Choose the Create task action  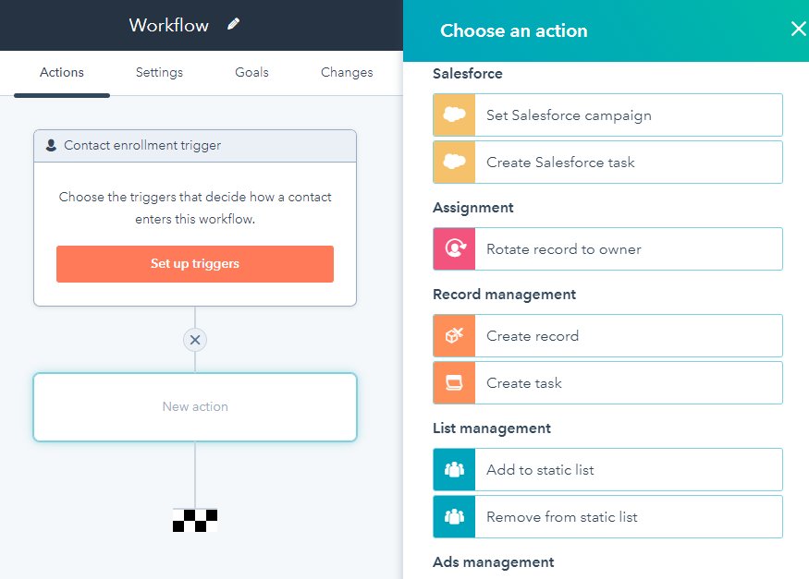click(x=607, y=382)
